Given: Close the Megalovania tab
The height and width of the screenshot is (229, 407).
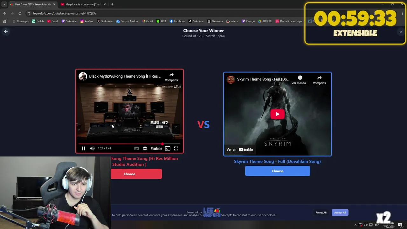Looking at the screenshot, I should coord(105,4).
